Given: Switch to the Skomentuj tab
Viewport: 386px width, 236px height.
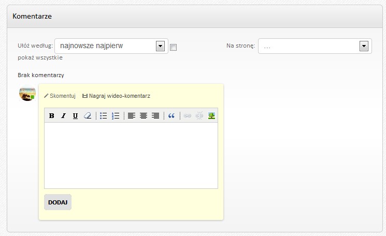Looking at the screenshot, I should [60, 96].
